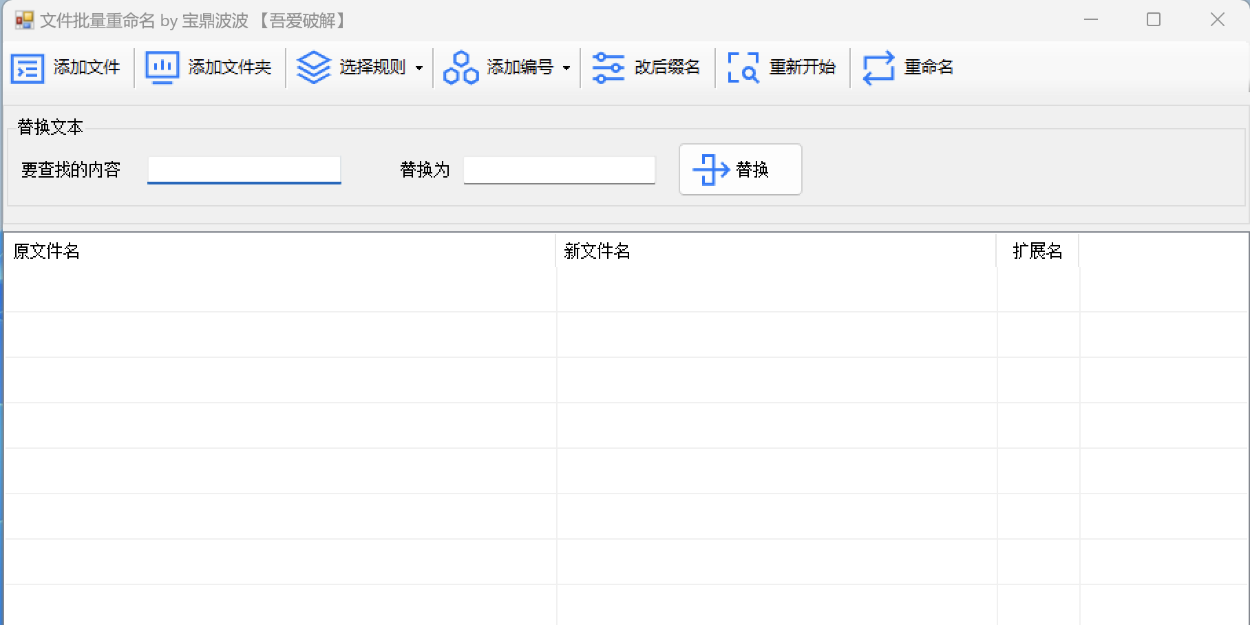Minimize the 文件批量重命名 window
The image size is (1250, 625).
(1091, 20)
